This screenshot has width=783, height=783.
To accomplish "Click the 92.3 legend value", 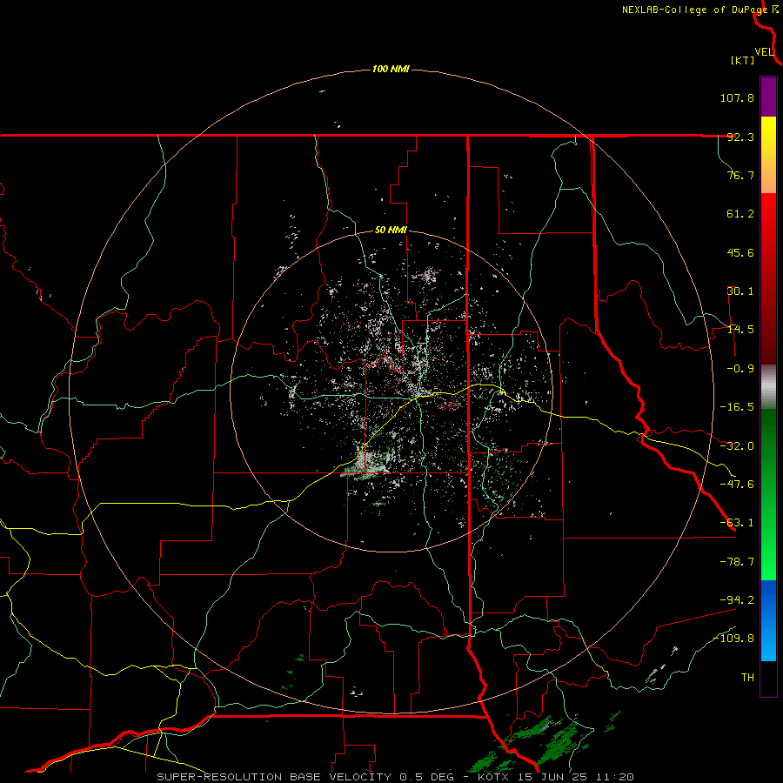I will click(740, 137).
